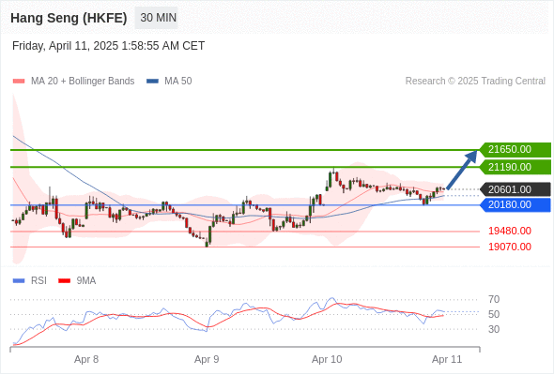554x375 pixels.
Task: Select the 21190.00 green resistance label
Action: 516,167
